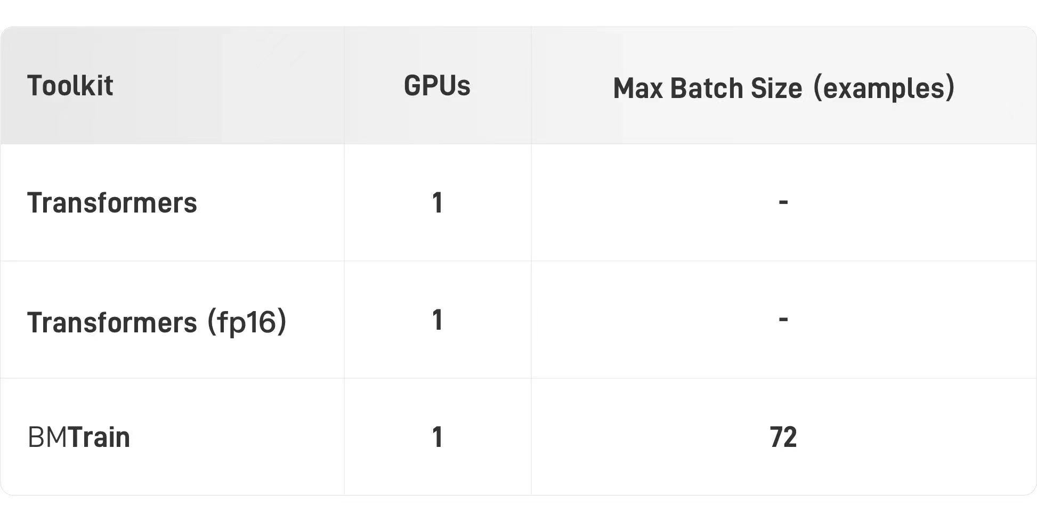Select the Transformers (fp16) row label
Image resolution: width=1037 pixels, height=522 pixels.
[x=157, y=322]
